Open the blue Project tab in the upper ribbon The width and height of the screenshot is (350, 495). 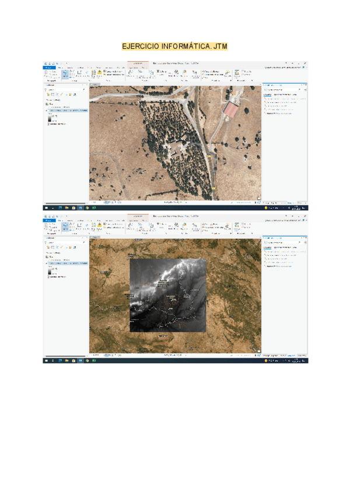tap(49, 67)
